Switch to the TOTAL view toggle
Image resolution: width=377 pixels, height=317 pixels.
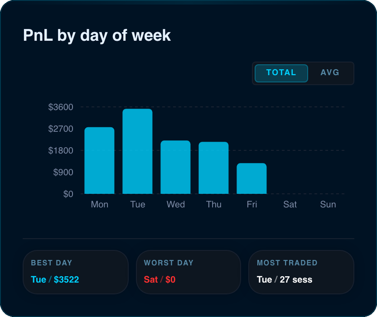pos(281,73)
